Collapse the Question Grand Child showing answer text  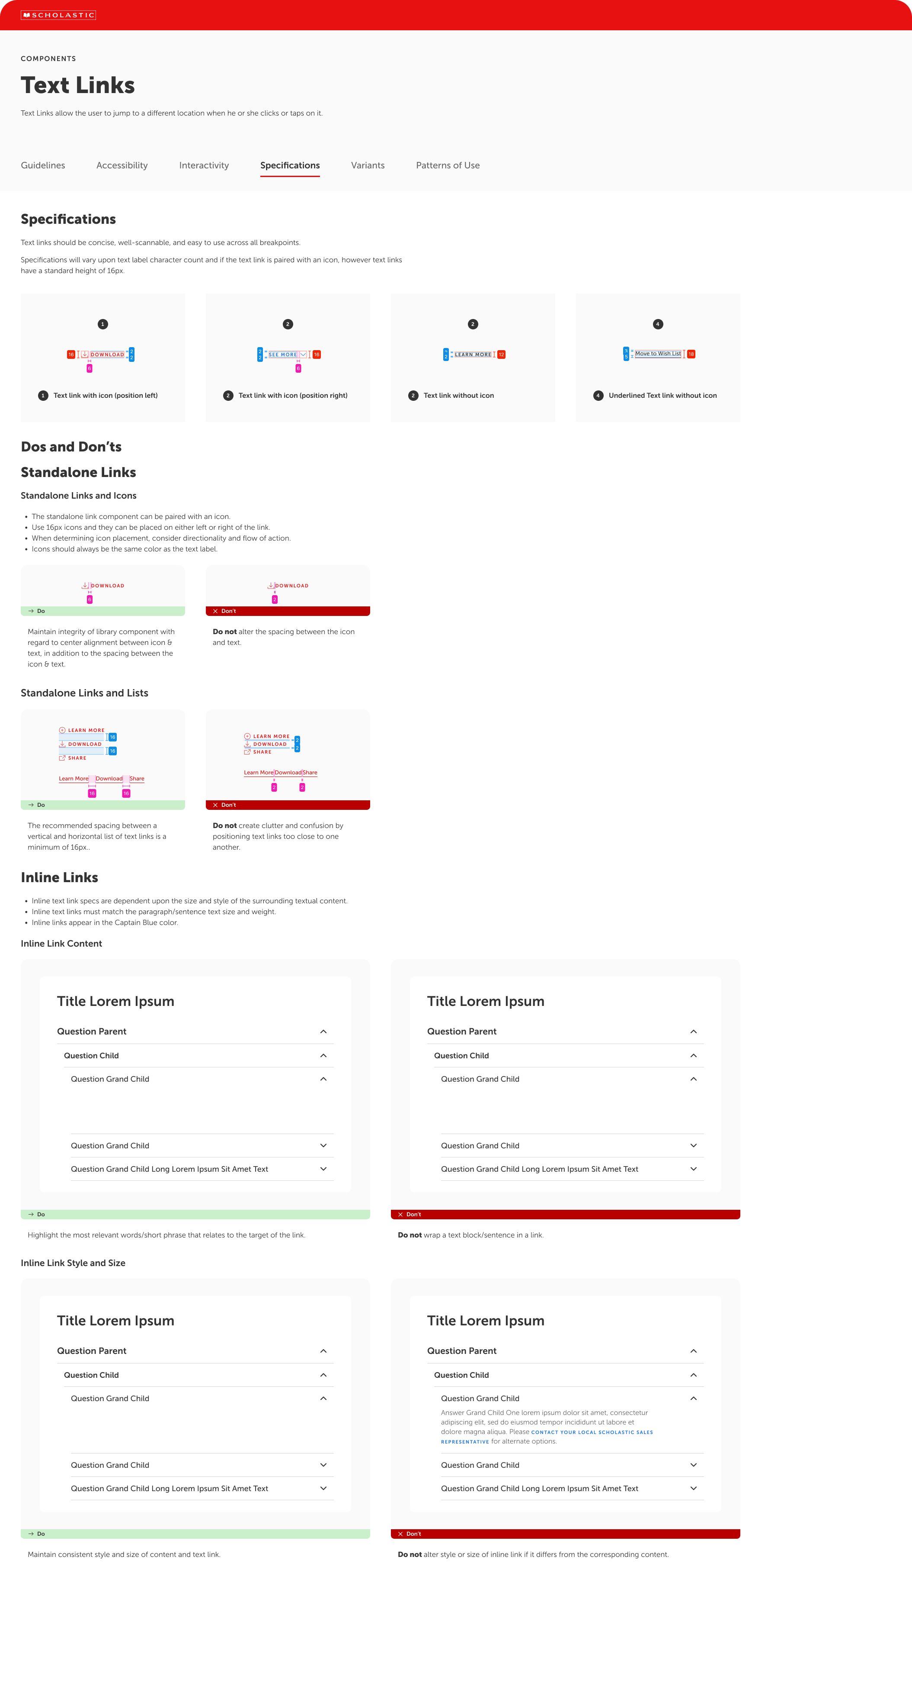pos(693,1399)
